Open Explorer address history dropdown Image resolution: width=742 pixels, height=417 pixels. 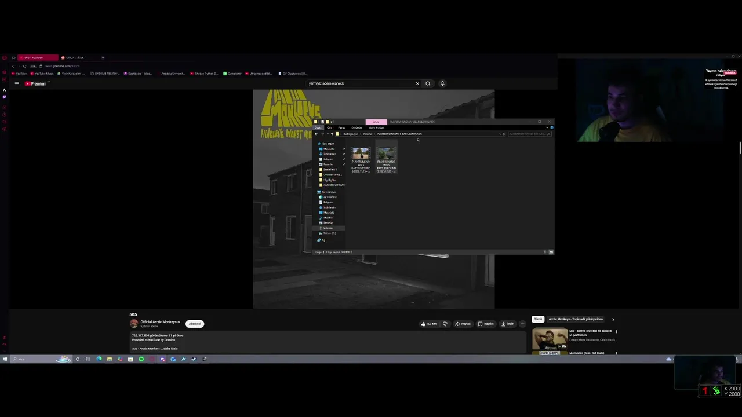pos(500,134)
